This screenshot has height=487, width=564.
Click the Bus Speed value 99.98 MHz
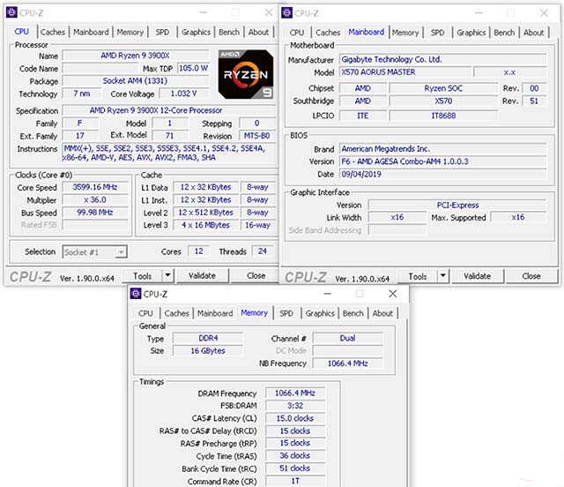point(95,213)
